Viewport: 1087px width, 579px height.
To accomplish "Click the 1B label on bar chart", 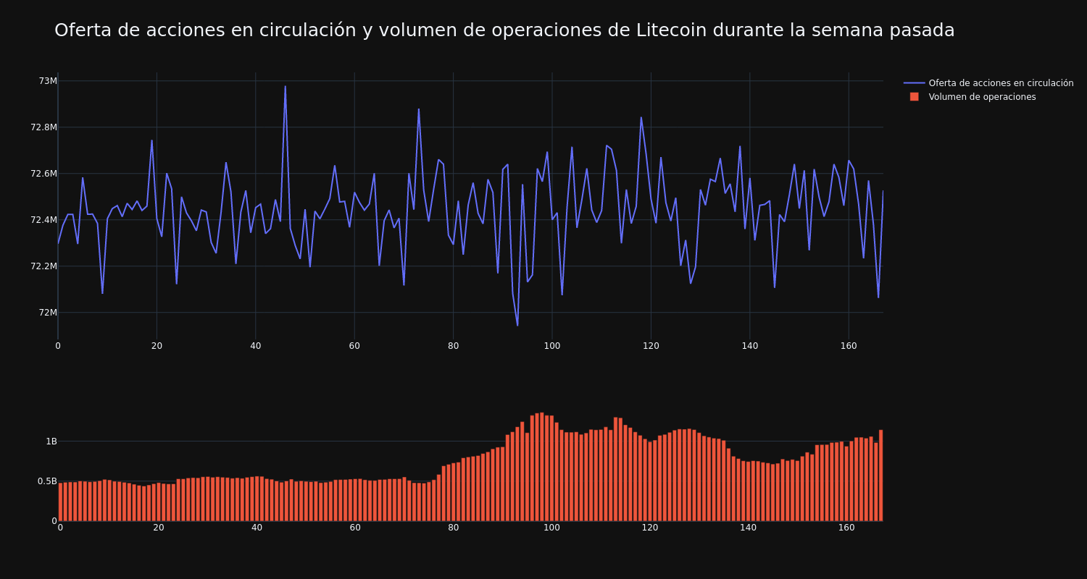I will [x=51, y=441].
